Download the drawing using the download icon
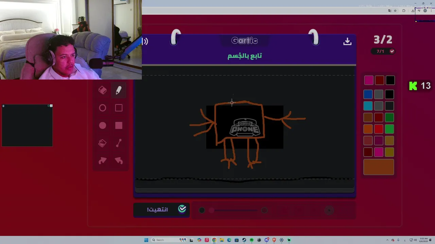Screen dimensions: 435x244 click(347, 41)
